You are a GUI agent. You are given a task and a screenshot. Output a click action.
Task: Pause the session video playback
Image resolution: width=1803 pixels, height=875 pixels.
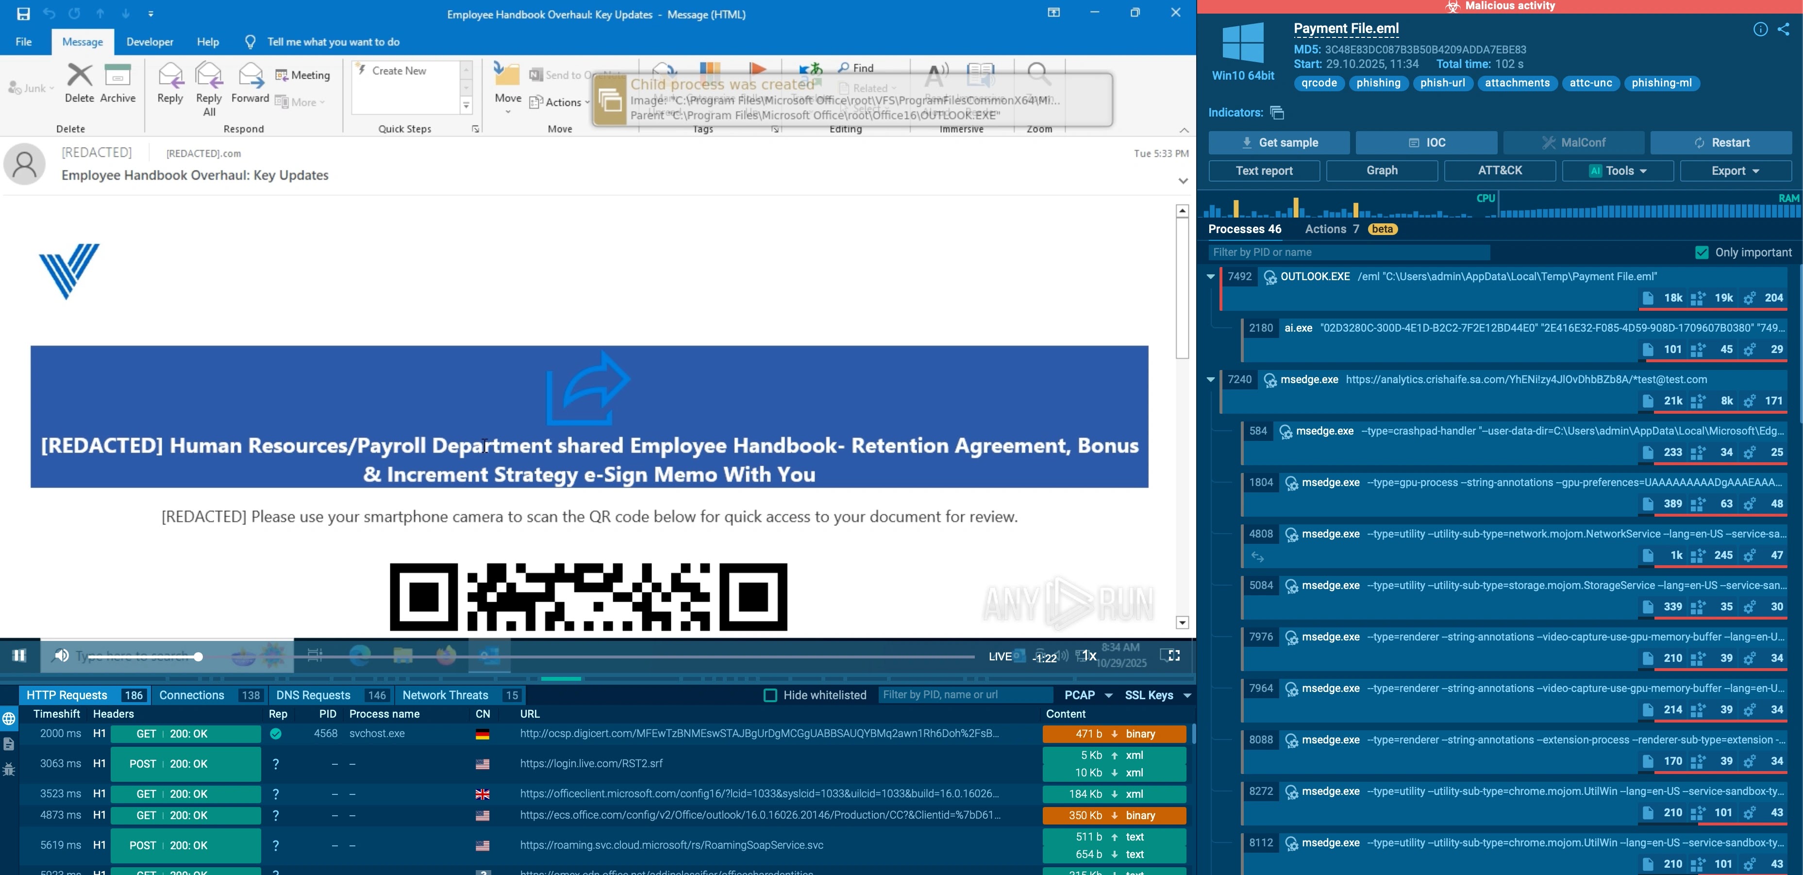[x=19, y=655]
